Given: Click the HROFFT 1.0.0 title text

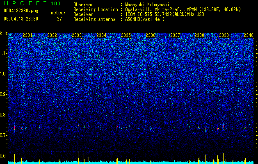Looking at the screenshot, I should point(32,3).
